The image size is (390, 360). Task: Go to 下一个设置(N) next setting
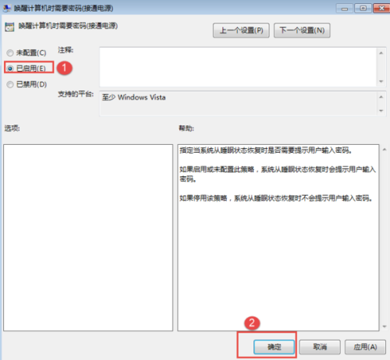pyautogui.click(x=302, y=30)
